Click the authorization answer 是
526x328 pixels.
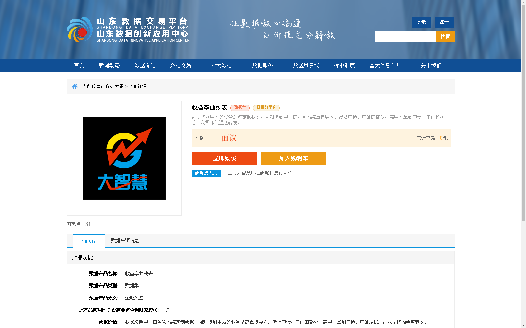168,310
